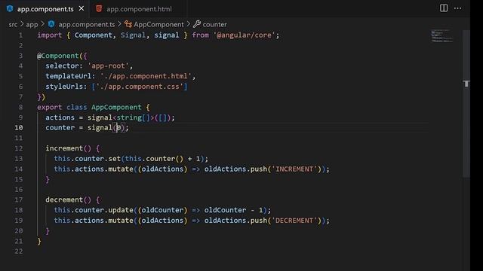
Task: Open the More Actions ellipsis menu
Action: click(x=458, y=8)
